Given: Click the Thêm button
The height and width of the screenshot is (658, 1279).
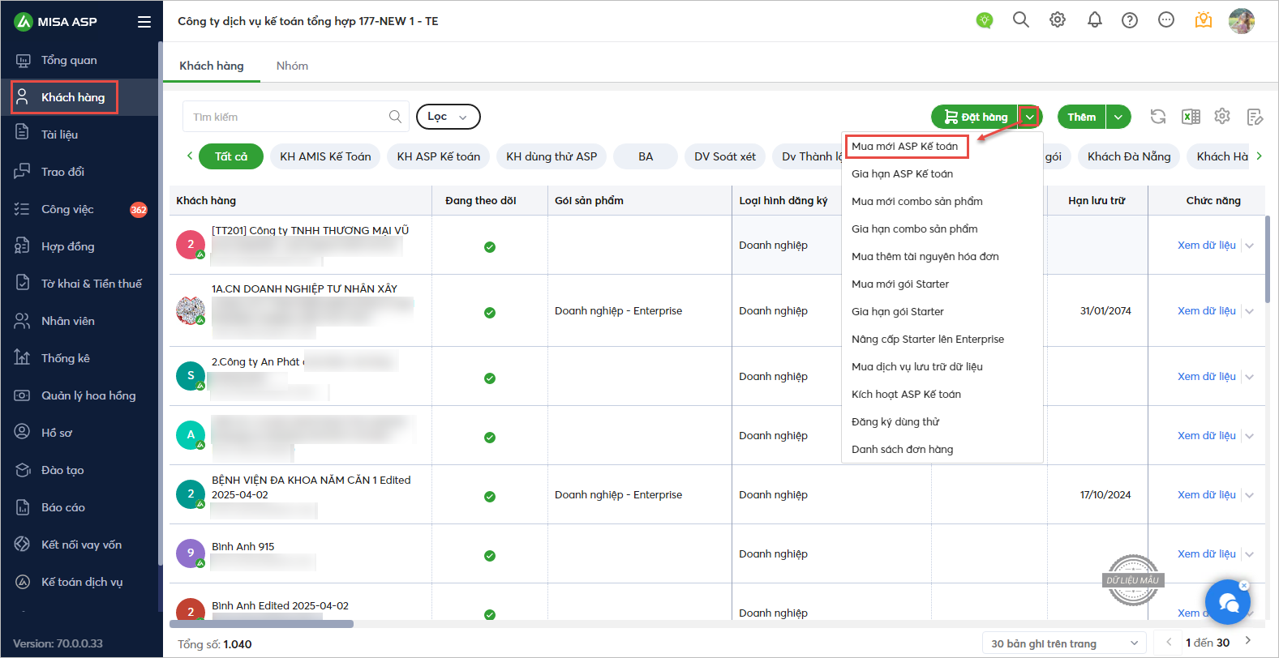Looking at the screenshot, I should click(1082, 117).
